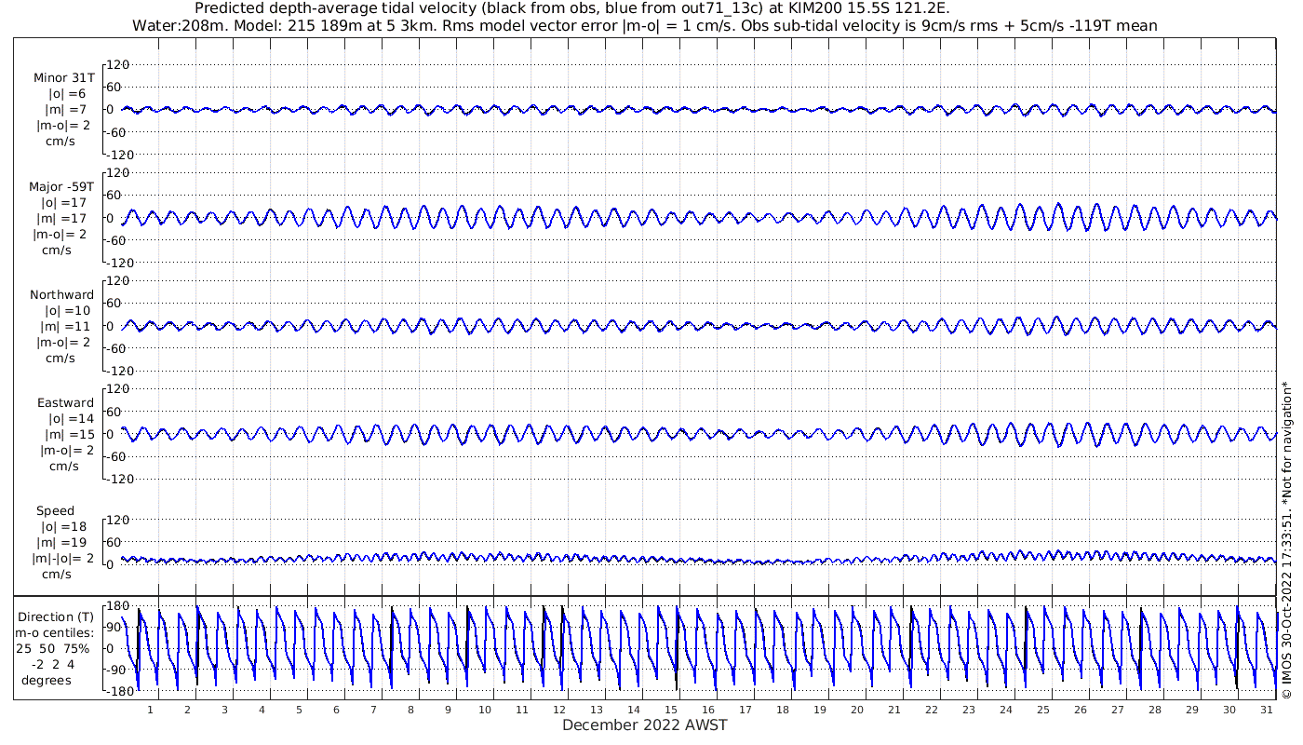Viewport: 1303px width, 745px height.
Task: Click the Speed '|m| =19' value
Action: point(64,542)
